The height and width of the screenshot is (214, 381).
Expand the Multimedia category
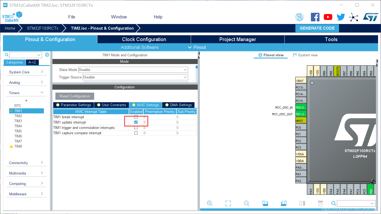tap(26, 173)
